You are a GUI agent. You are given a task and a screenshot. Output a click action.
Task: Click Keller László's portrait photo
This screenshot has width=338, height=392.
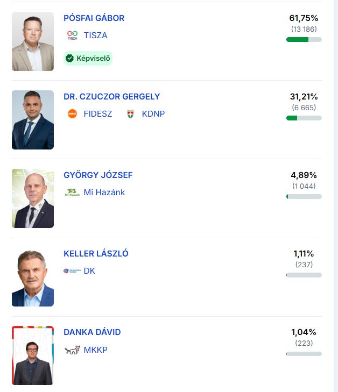[33, 277]
